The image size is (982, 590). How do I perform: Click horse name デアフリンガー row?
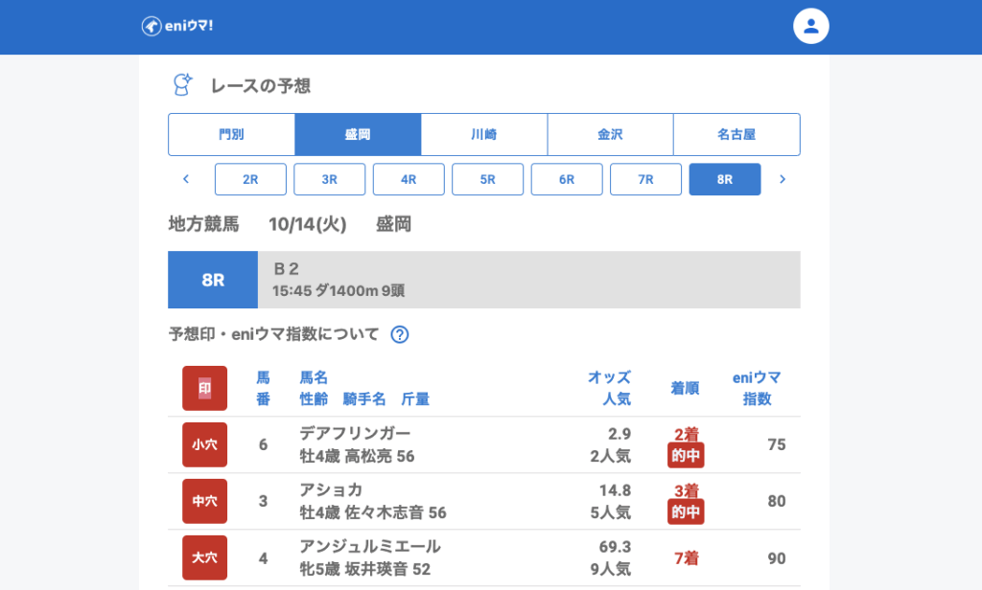(x=355, y=434)
